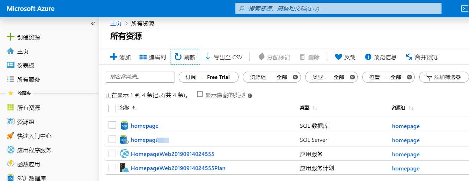Select 所有服务 menu item label

point(29,80)
